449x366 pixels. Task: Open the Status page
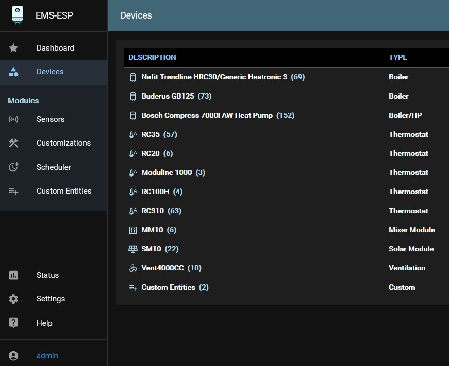pyautogui.click(x=54, y=275)
